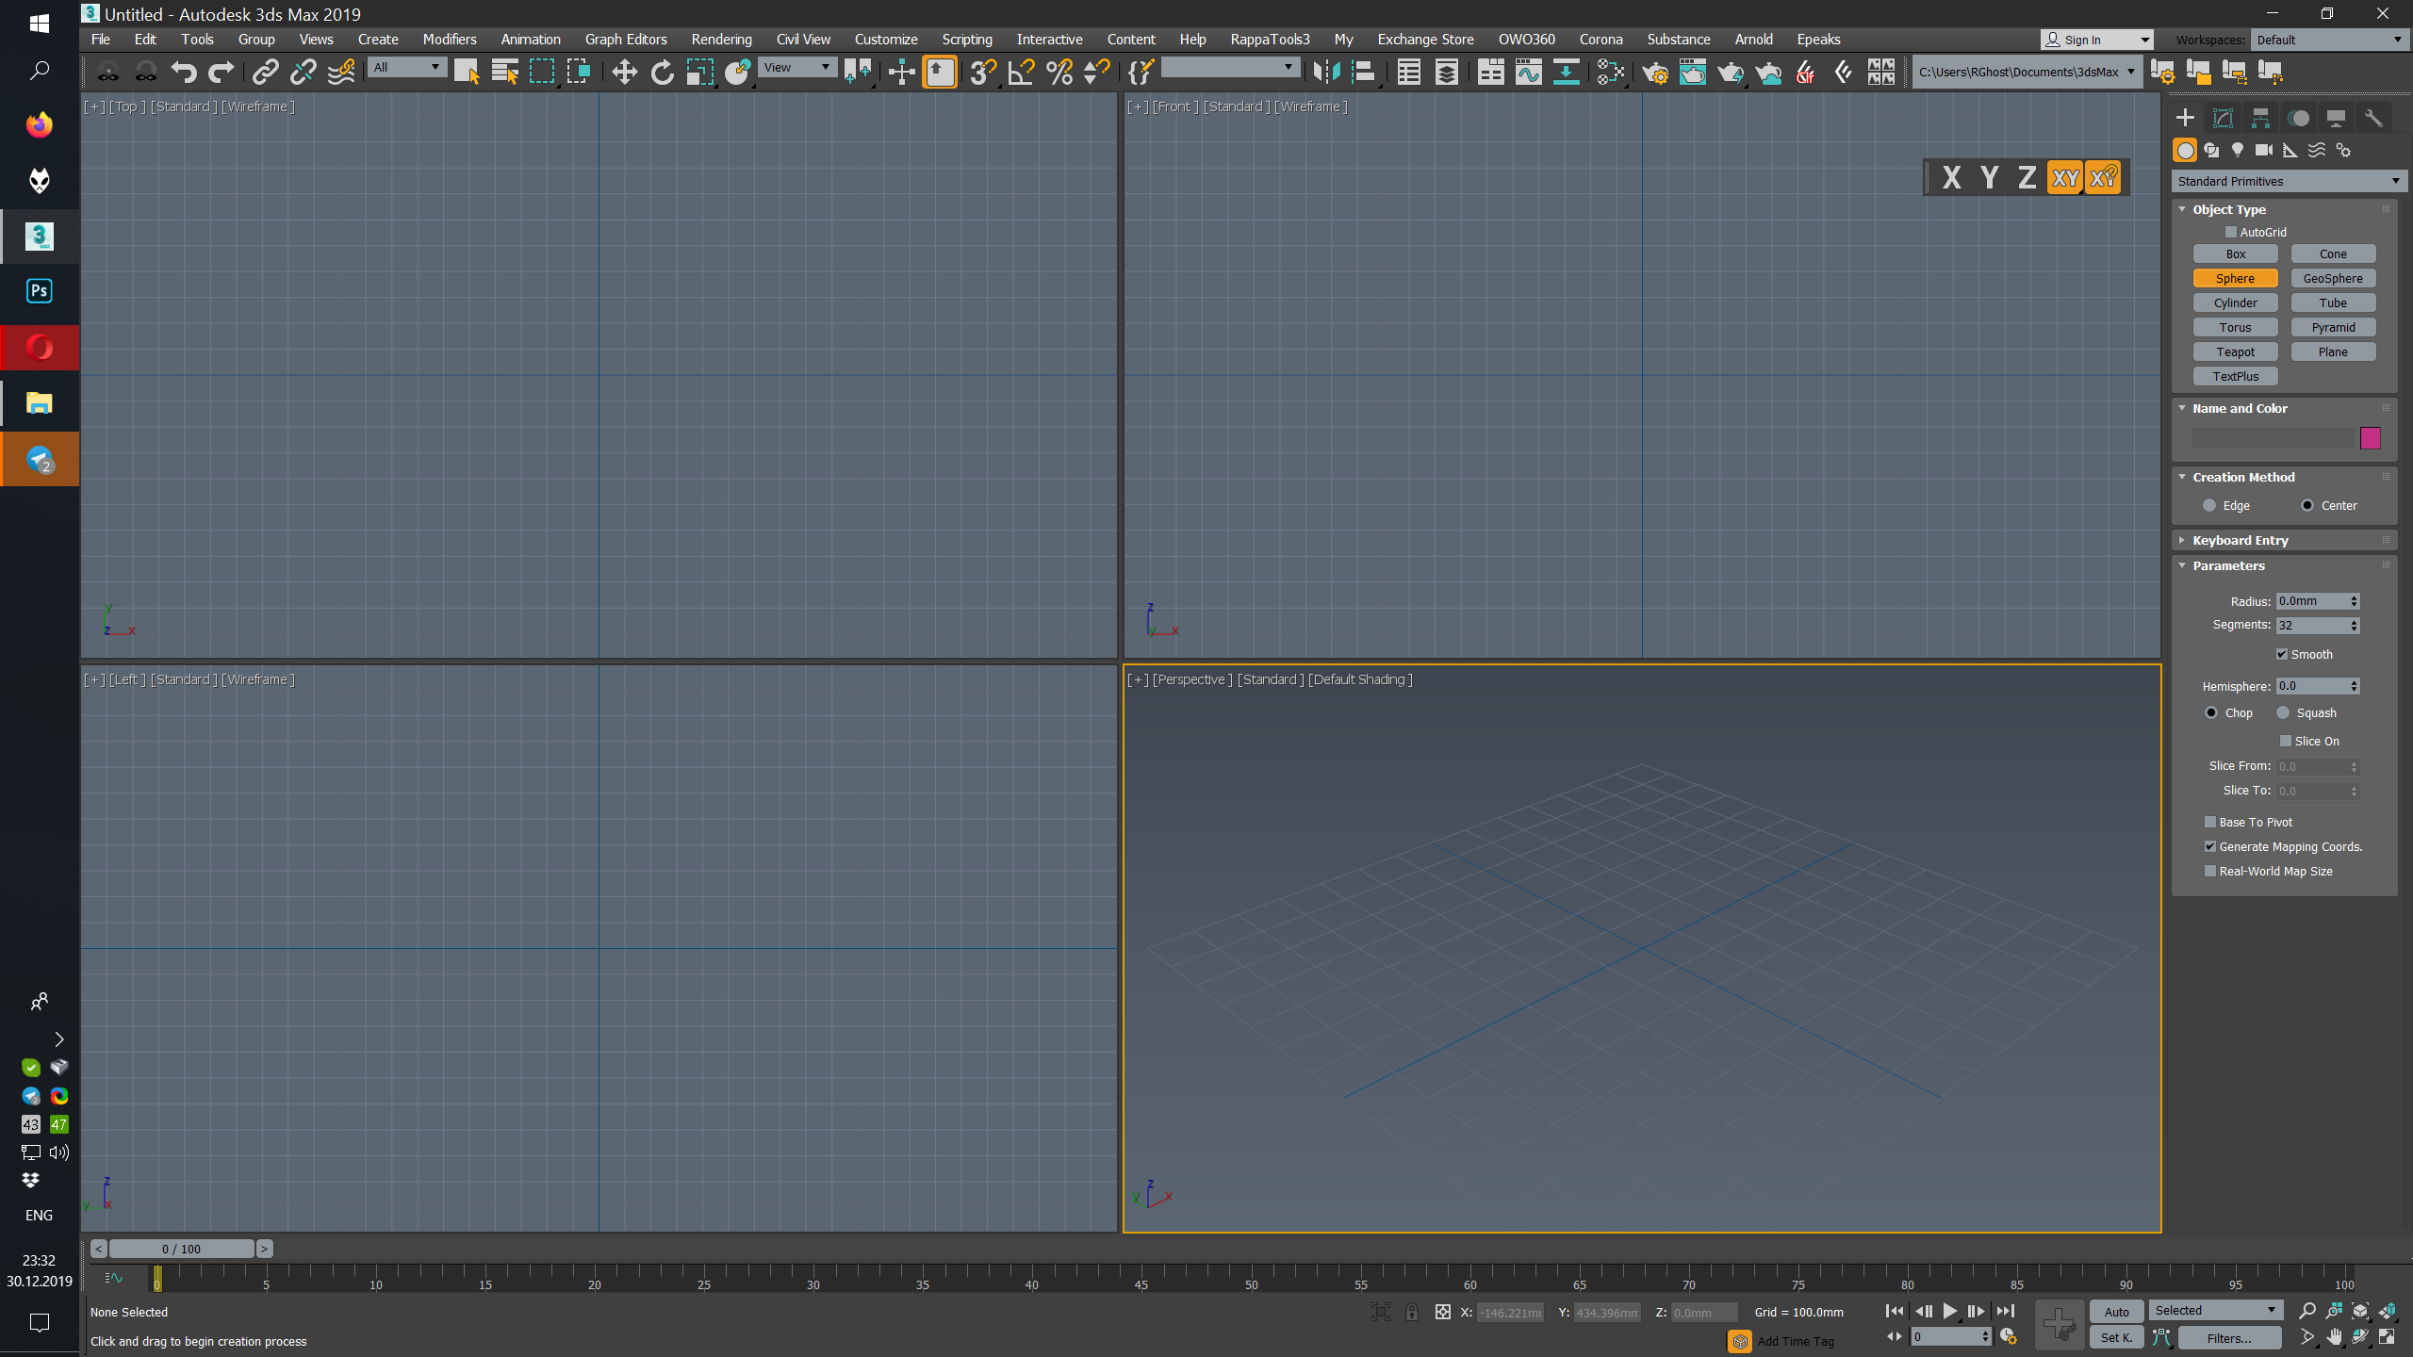Activate Select and Rotate tool
Screen dimensions: 2413x1357
click(663, 72)
